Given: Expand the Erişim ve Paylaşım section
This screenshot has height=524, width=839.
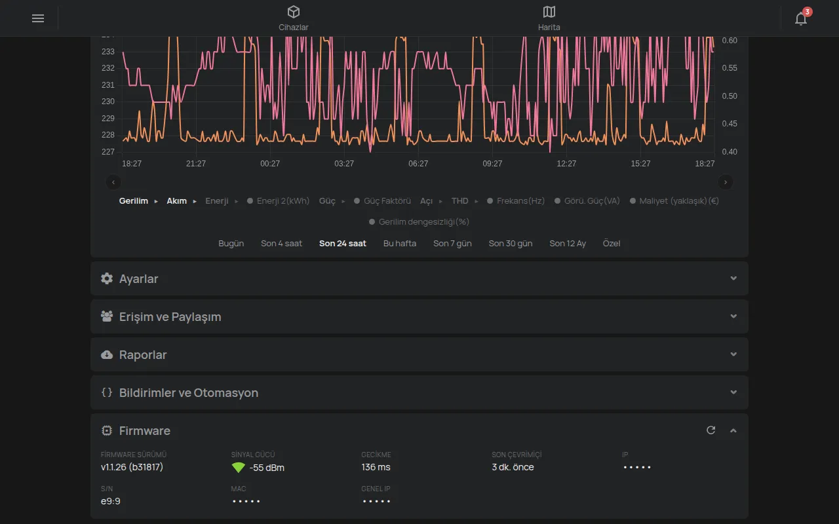Looking at the screenshot, I should click(419, 316).
